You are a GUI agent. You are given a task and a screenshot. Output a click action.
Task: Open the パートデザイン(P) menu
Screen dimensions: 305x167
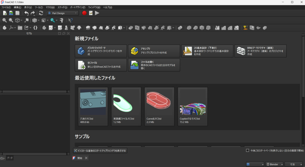point(78,7)
